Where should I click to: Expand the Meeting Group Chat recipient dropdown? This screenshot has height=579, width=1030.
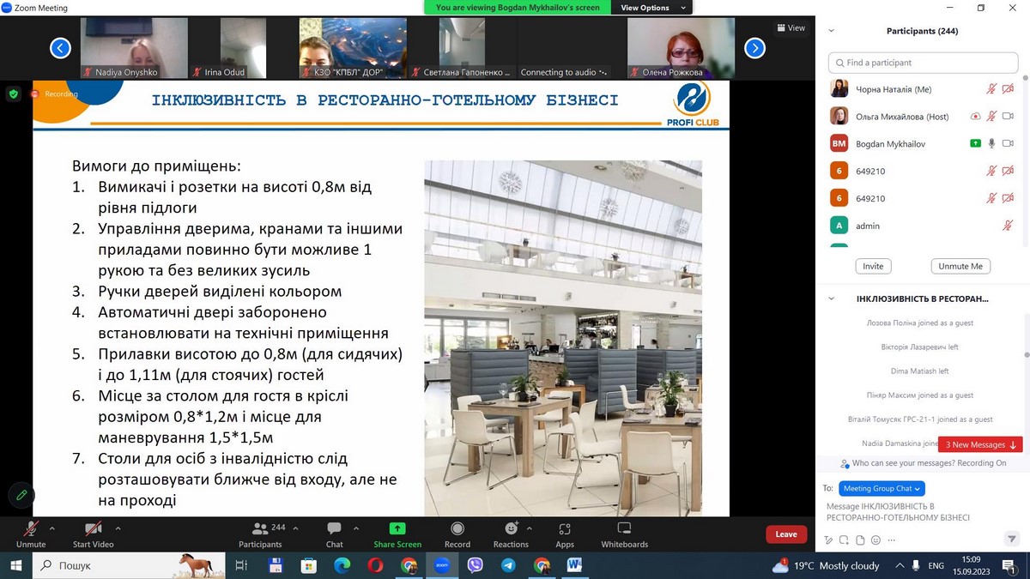pyautogui.click(x=881, y=488)
